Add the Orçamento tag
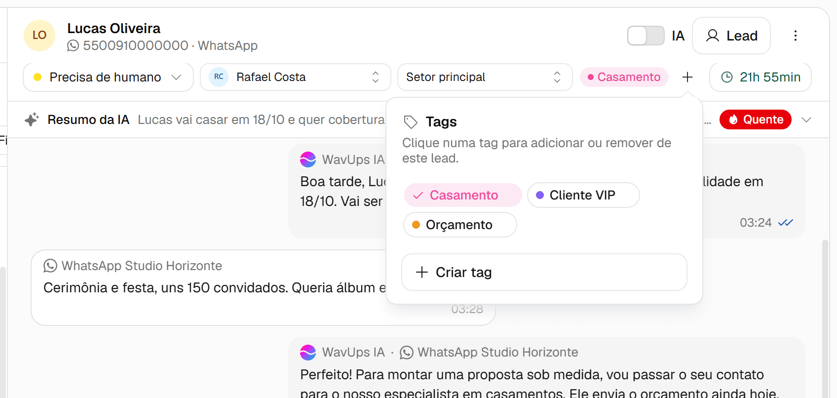837x398 pixels. coord(460,225)
